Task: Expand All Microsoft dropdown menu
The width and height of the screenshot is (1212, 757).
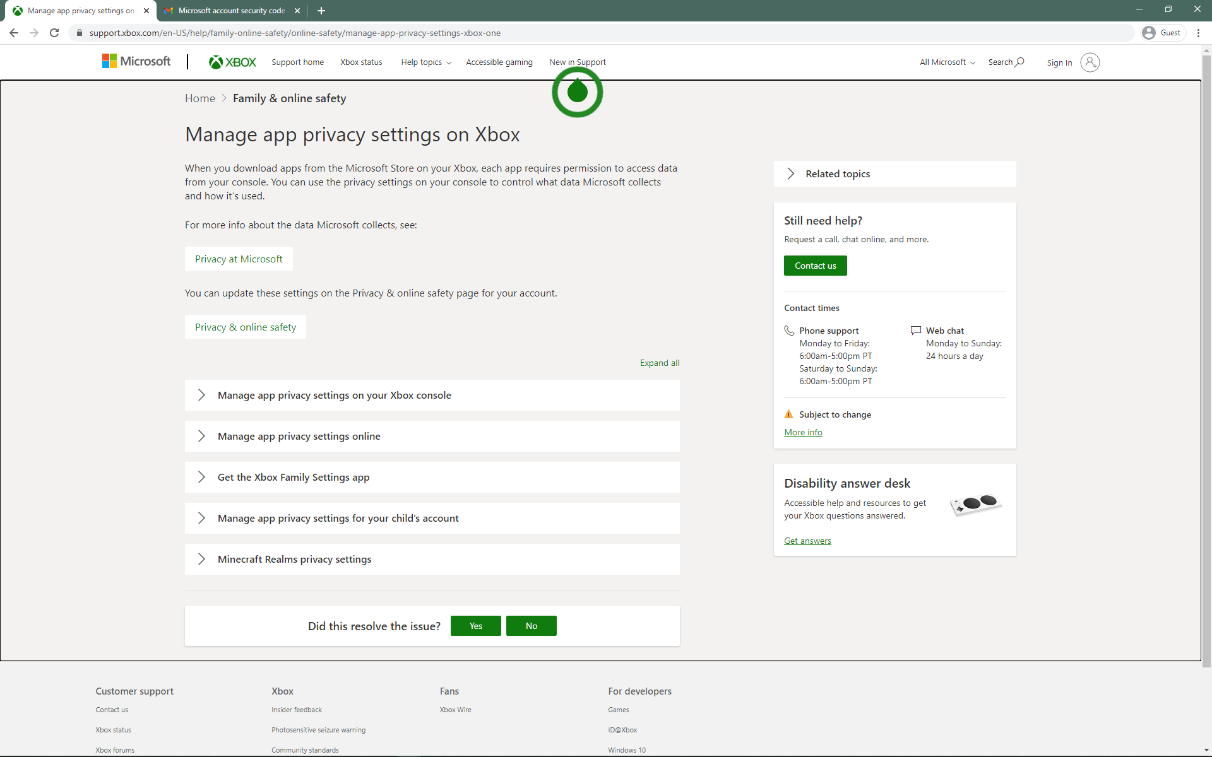Action: [x=948, y=62]
